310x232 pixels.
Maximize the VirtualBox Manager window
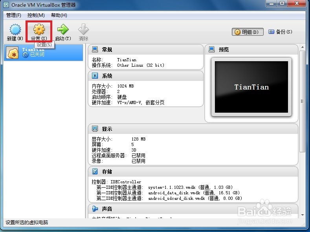282,4
